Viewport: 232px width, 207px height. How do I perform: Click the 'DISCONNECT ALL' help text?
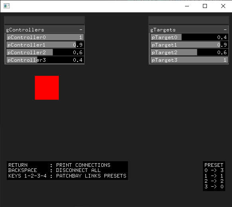point(78,170)
